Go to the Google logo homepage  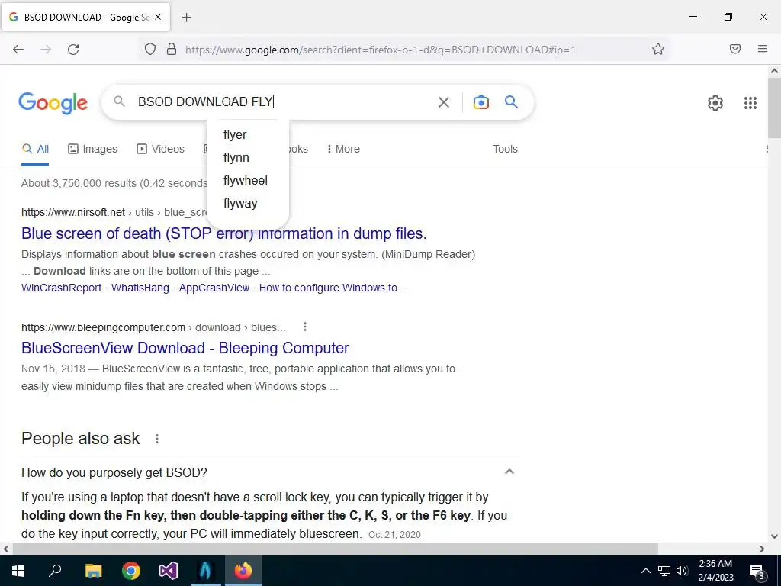coord(53,103)
